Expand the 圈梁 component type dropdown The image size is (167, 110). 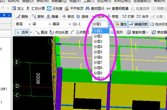[x=70, y=24]
